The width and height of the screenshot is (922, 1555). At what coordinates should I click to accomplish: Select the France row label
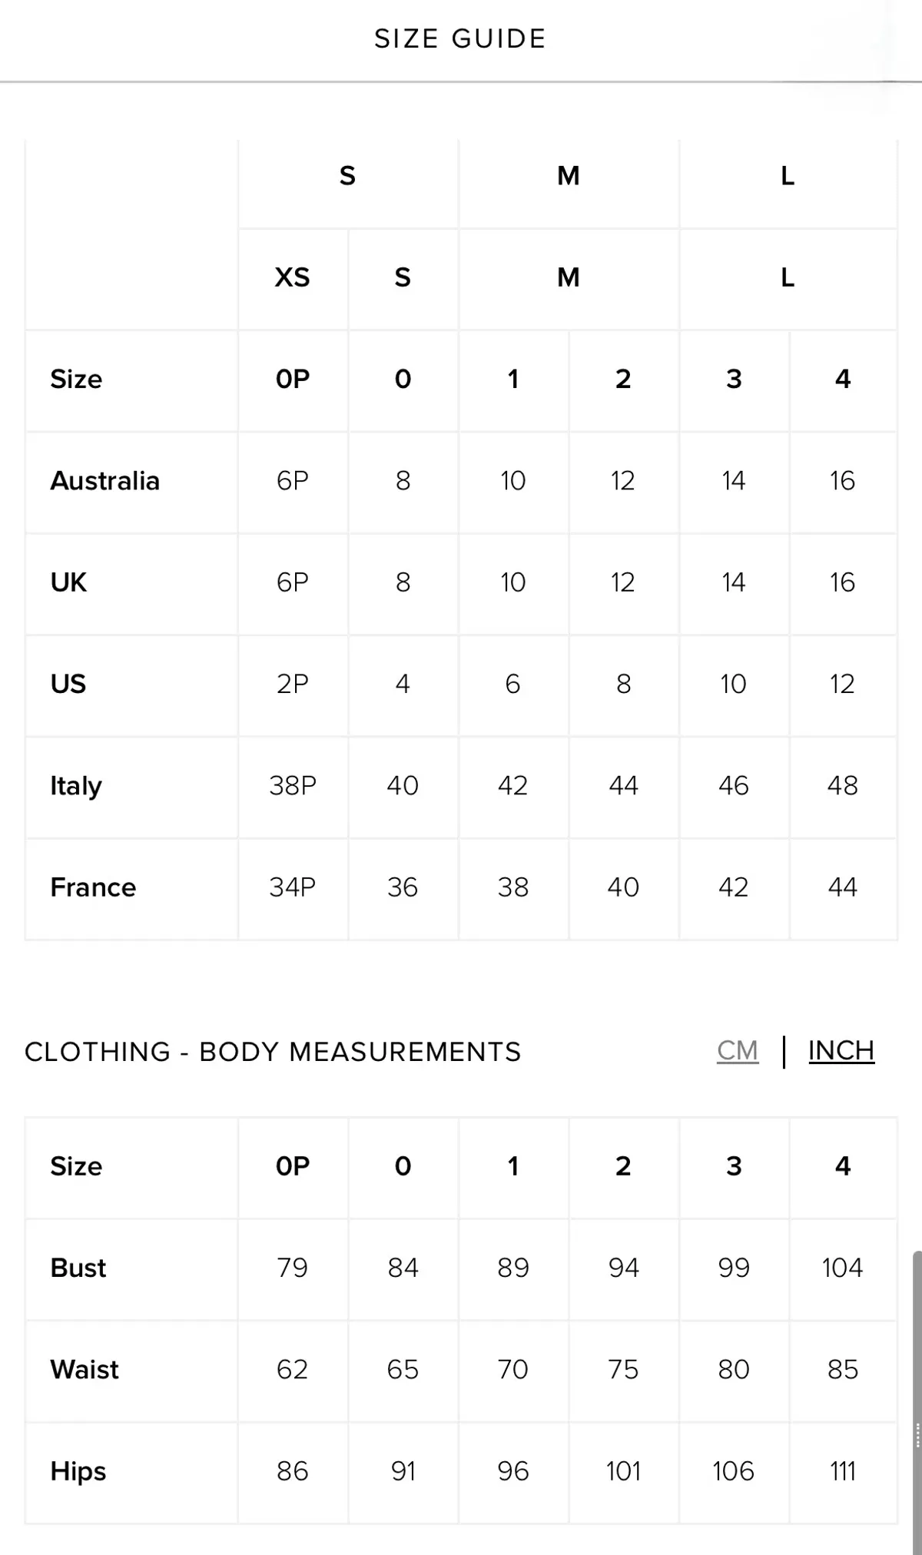[93, 887]
